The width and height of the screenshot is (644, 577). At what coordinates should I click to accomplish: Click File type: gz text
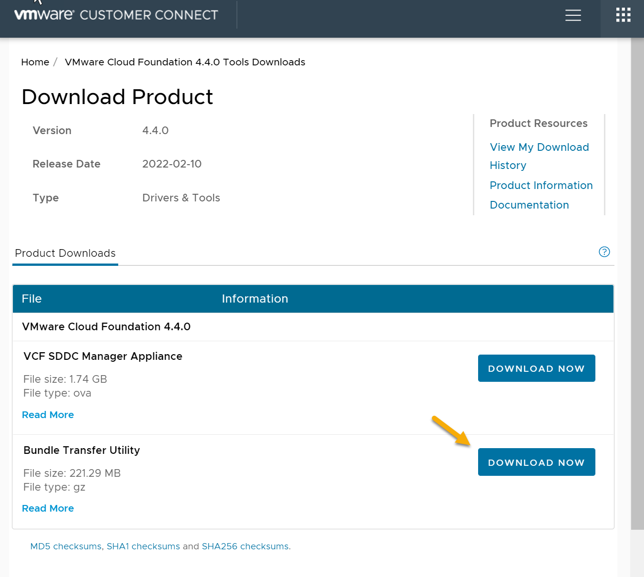click(54, 487)
